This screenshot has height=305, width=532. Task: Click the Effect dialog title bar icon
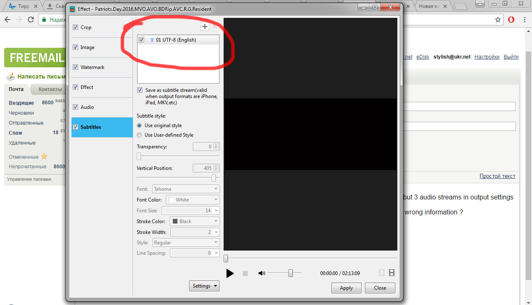[73, 9]
